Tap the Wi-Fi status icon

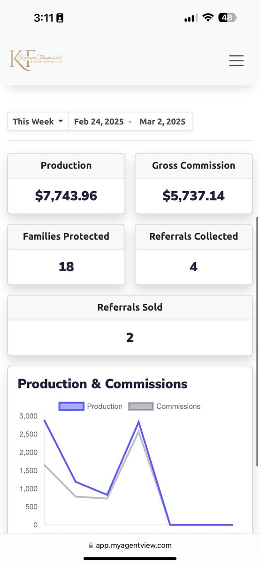click(x=208, y=18)
